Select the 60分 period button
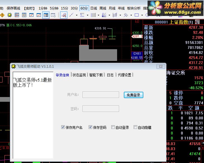The image size is (204, 163). (84, 8)
